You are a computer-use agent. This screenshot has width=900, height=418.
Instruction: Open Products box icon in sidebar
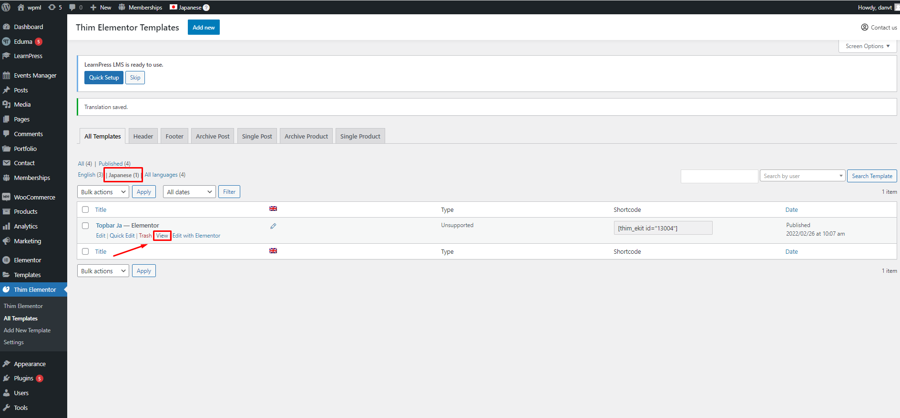[6, 211]
